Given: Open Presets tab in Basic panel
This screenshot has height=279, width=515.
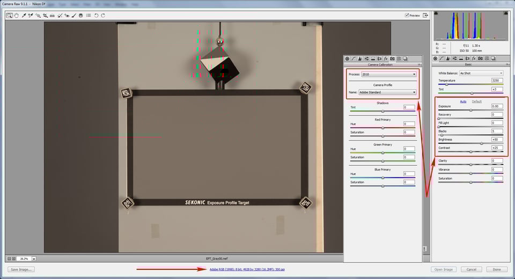Looking at the screenshot, I should 487,58.
